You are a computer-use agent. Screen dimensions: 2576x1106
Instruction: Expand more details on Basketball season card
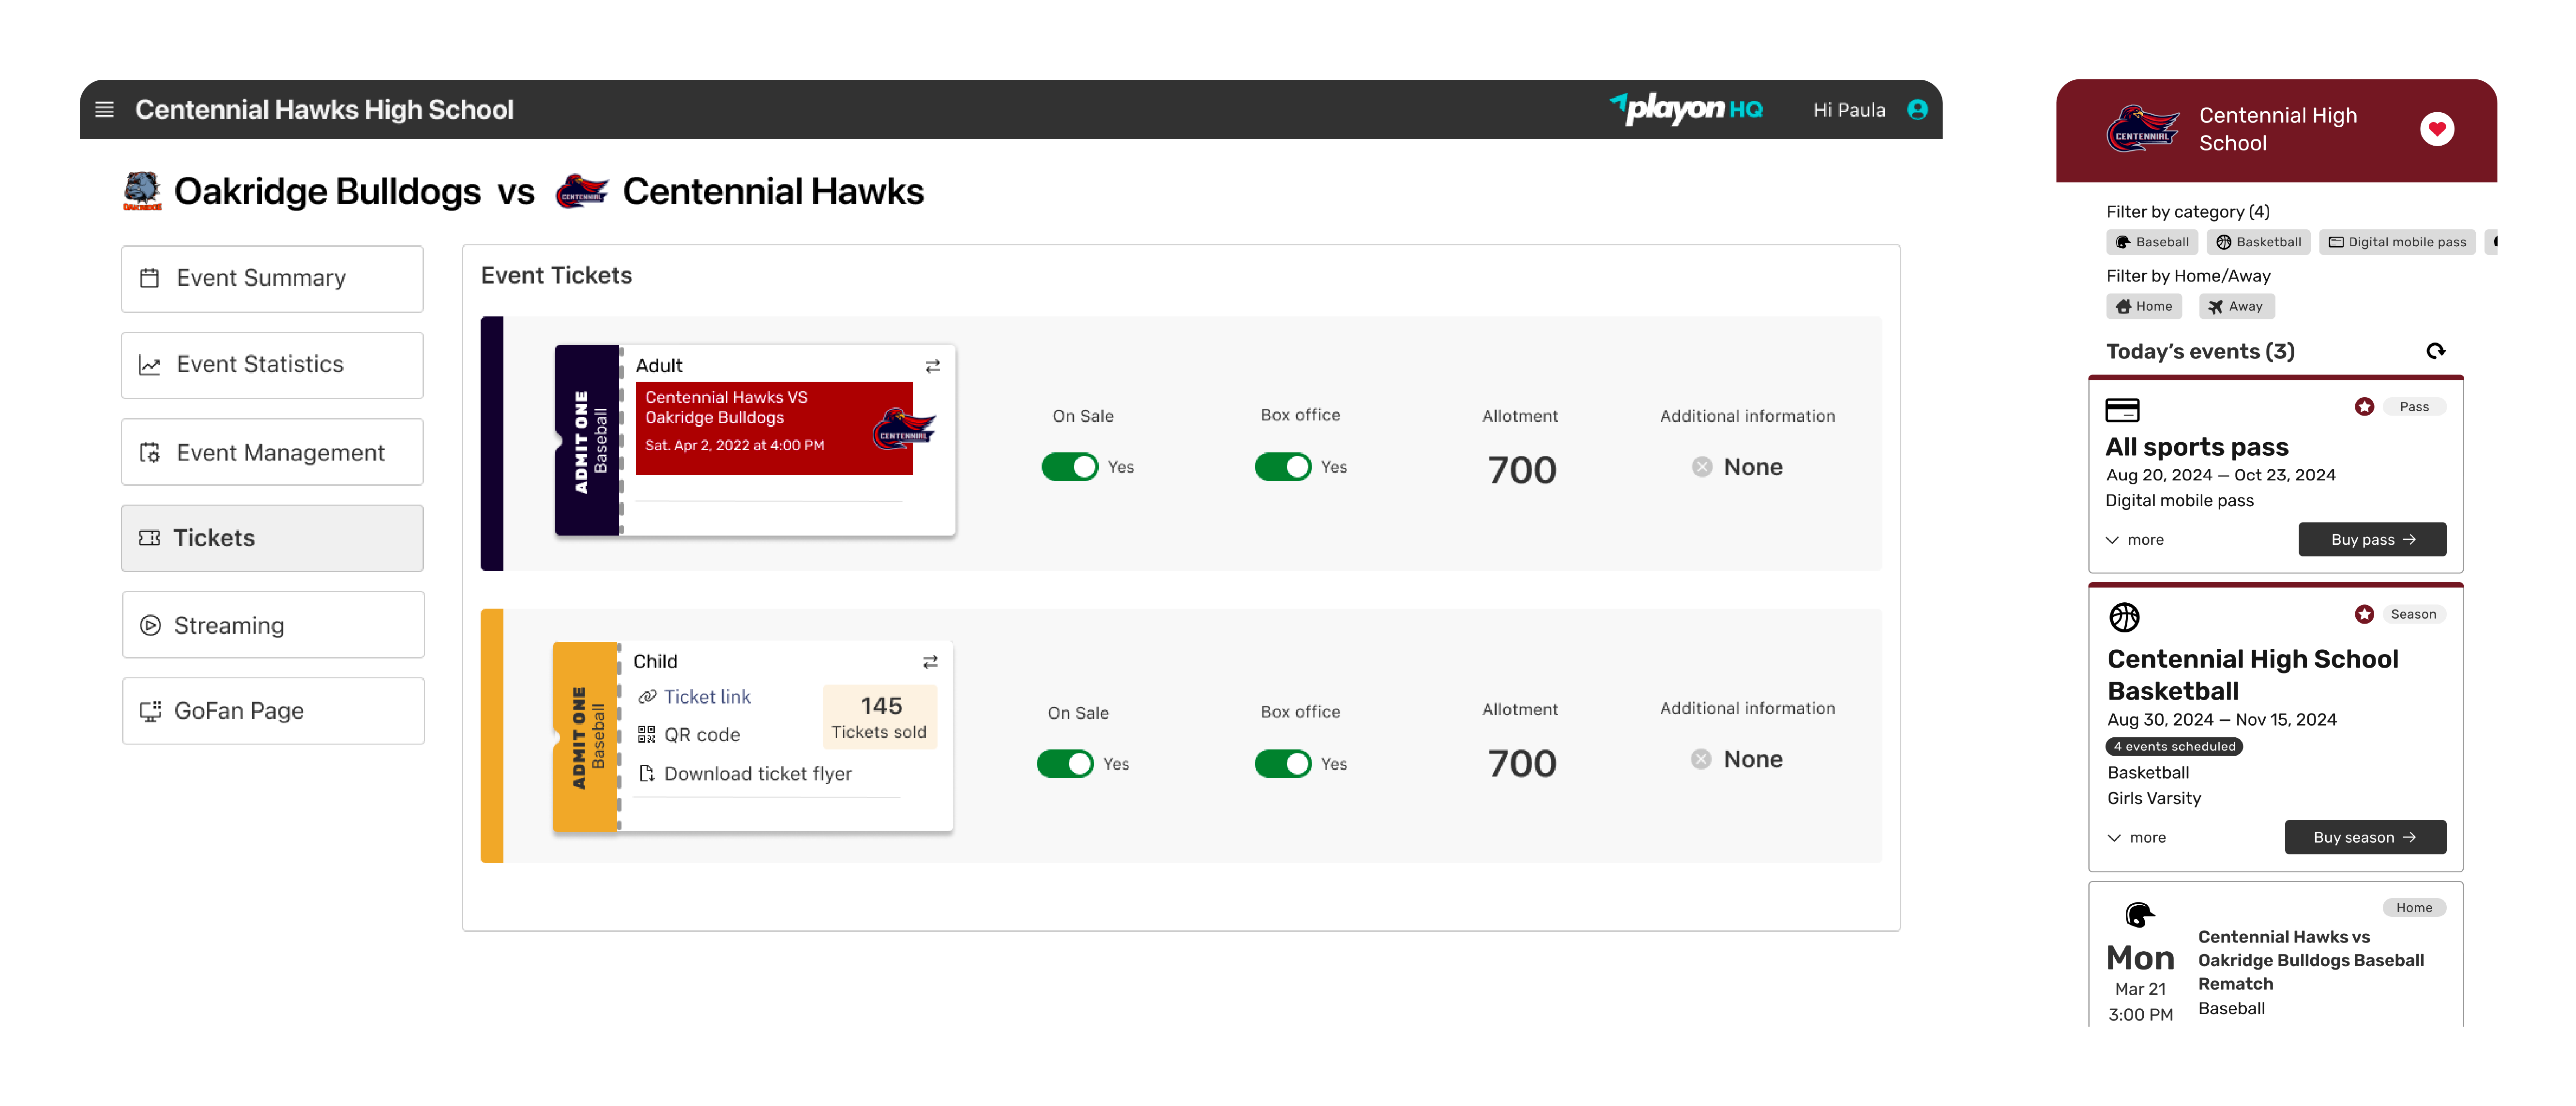tap(2137, 838)
